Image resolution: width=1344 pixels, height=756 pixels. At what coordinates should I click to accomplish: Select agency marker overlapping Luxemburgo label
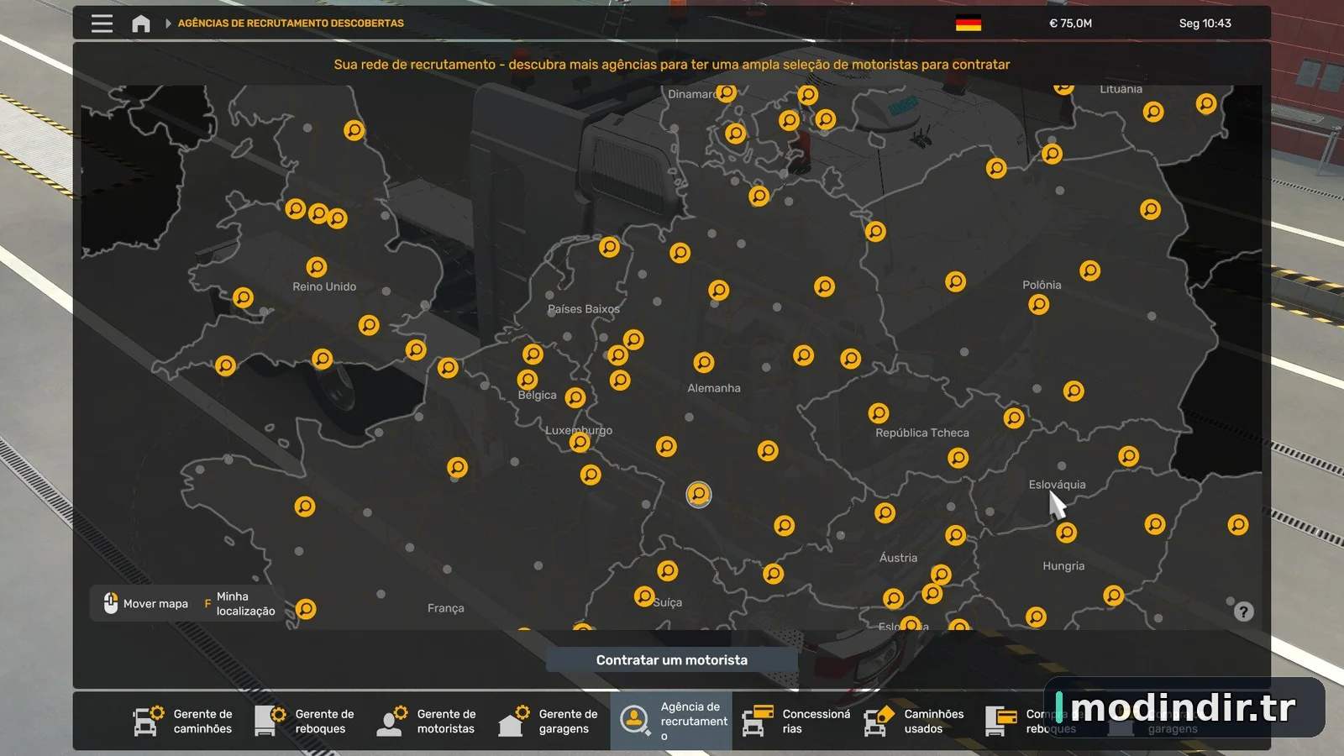pos(580,442)
